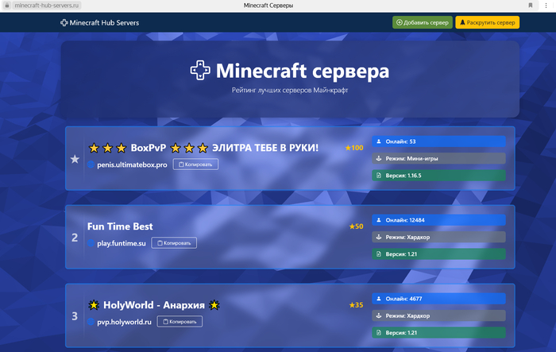
Task: Click the globe icon next to pvp.holyworld.ru
Action: point(91,322)
